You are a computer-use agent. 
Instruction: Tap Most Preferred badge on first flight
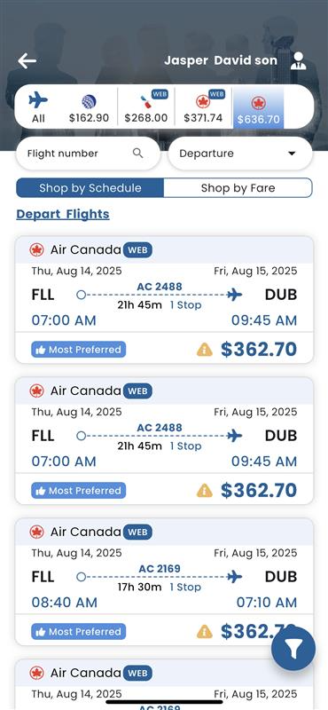click(x=79, y=350)
